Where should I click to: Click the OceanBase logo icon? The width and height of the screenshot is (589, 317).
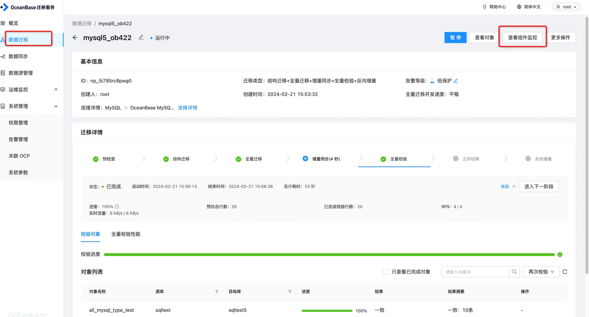point(4,7)
